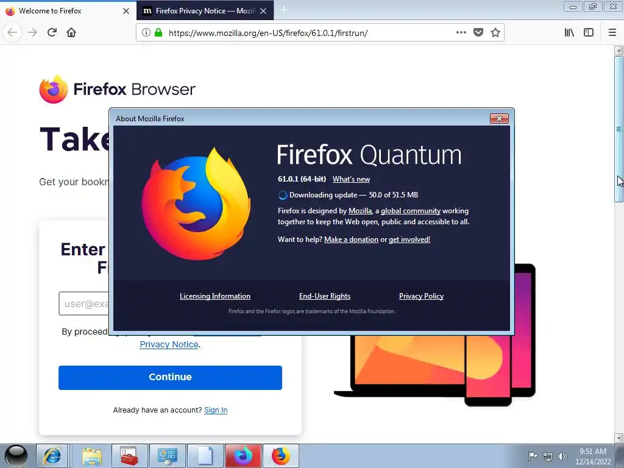The height and width of the screenshot is (468, 624).
Task: Click the version text 61.0.1 (64-bit)
Action: tap(302, 179)
